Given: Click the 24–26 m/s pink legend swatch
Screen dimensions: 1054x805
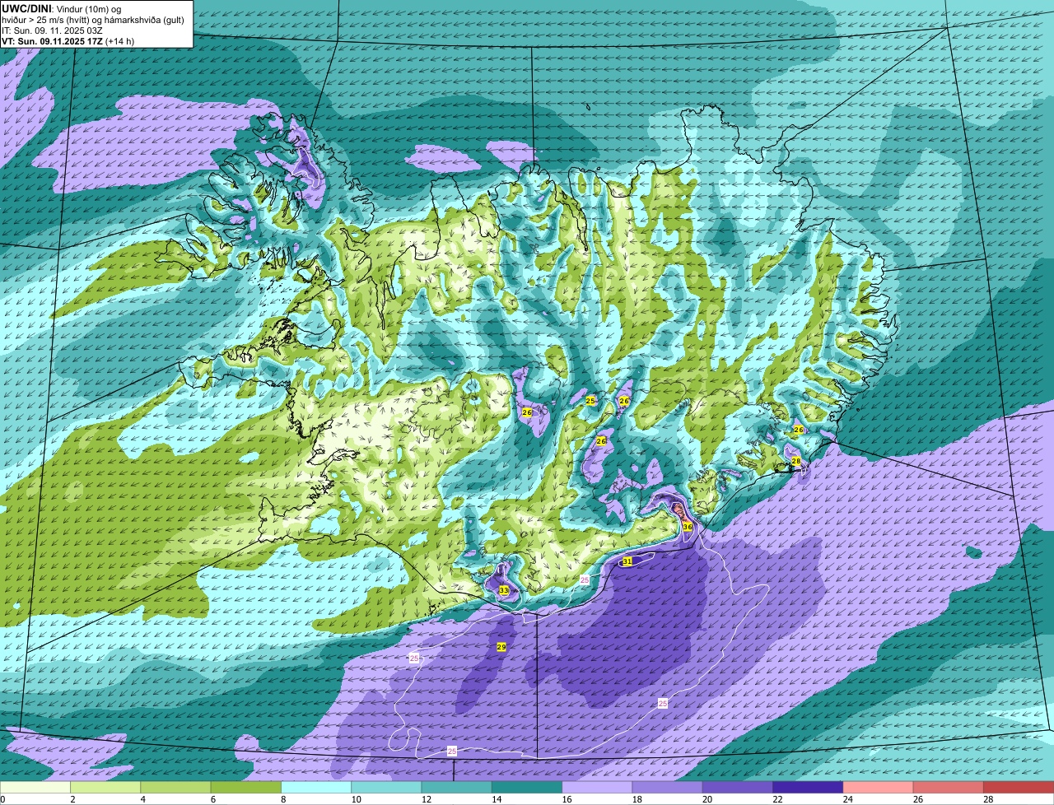Looking at the screenshot, I should pos(879,788).
